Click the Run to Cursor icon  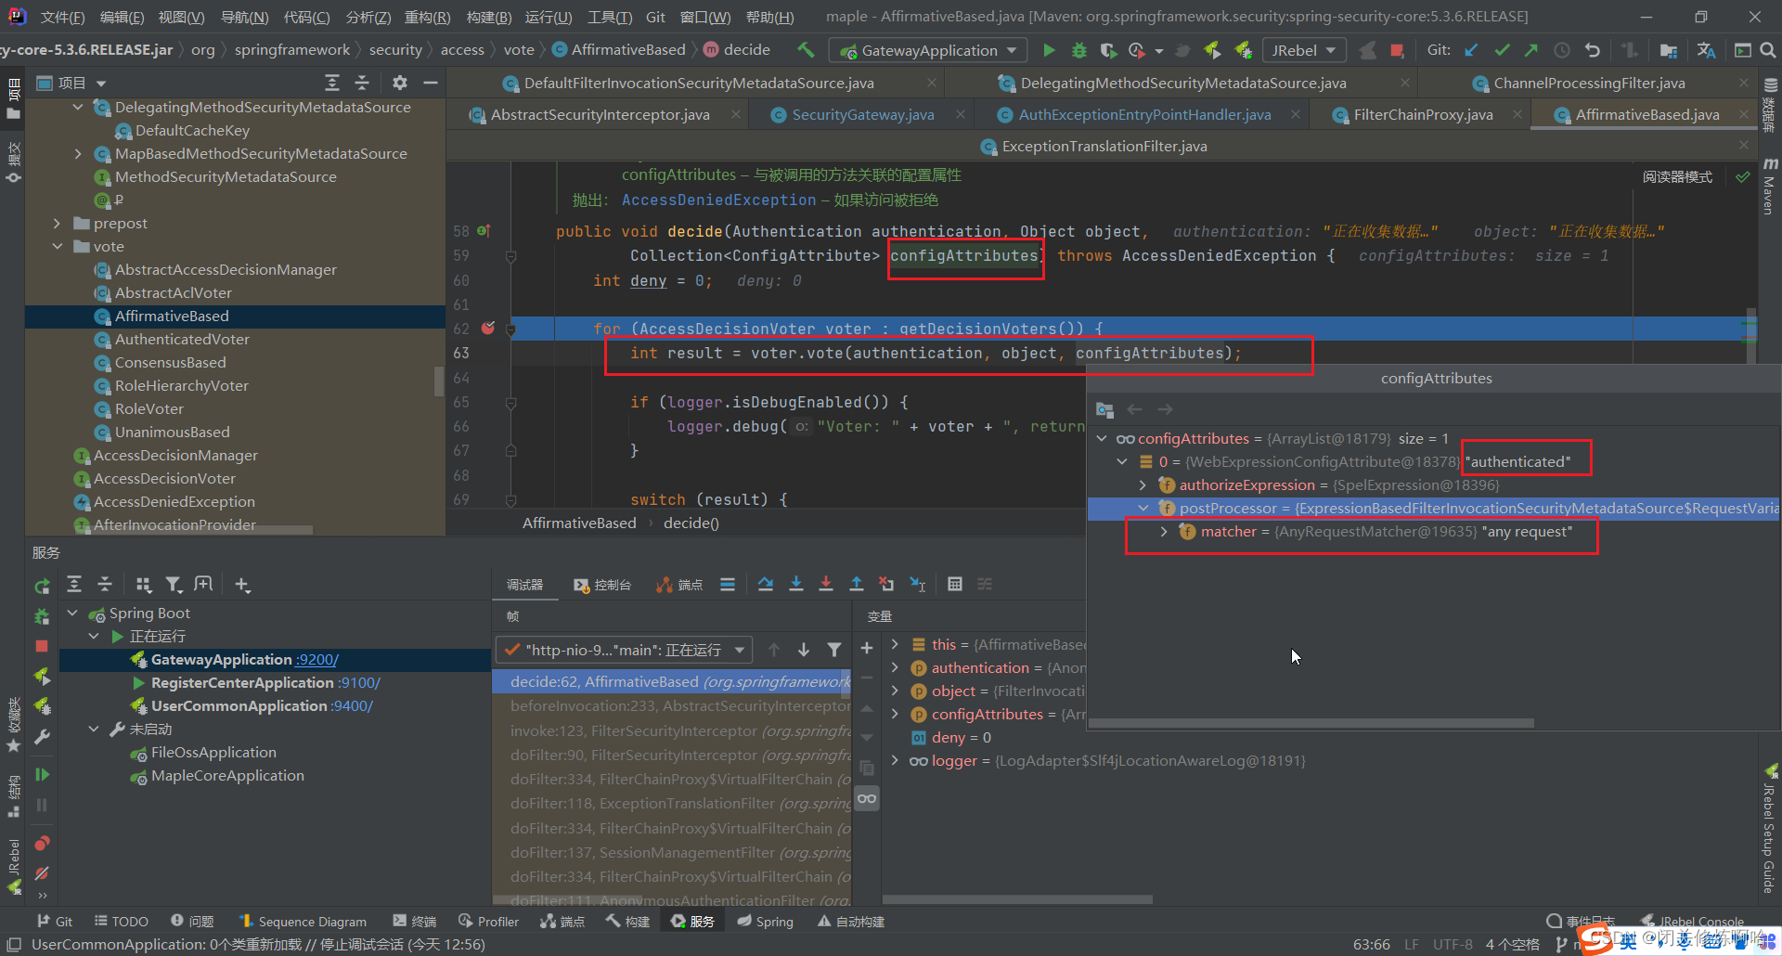918,584
